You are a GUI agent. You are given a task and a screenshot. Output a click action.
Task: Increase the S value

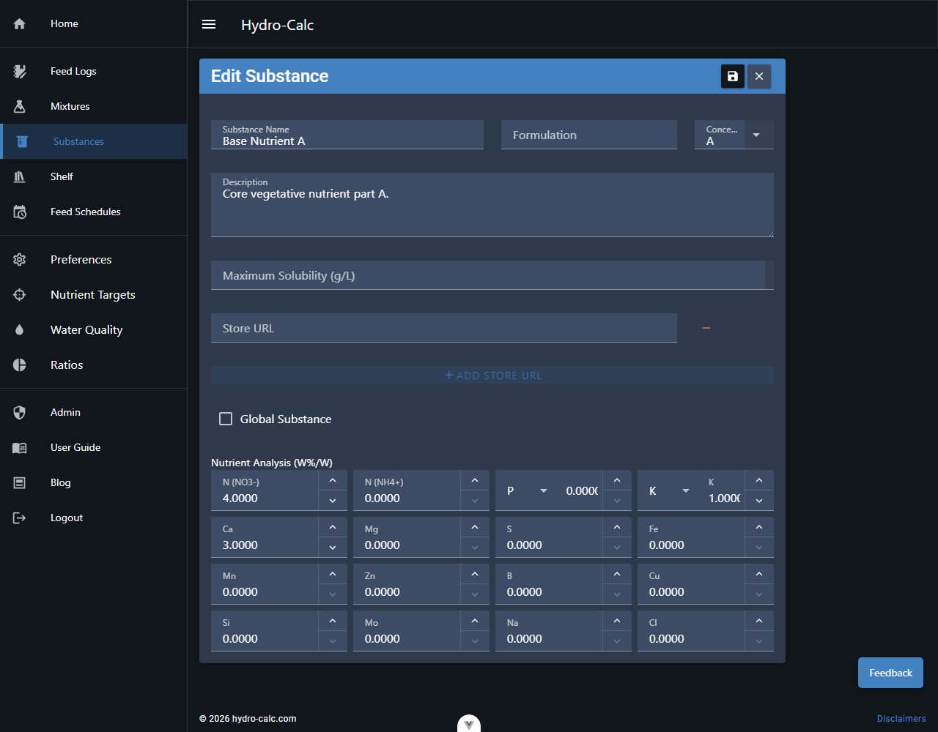point(617,527)
